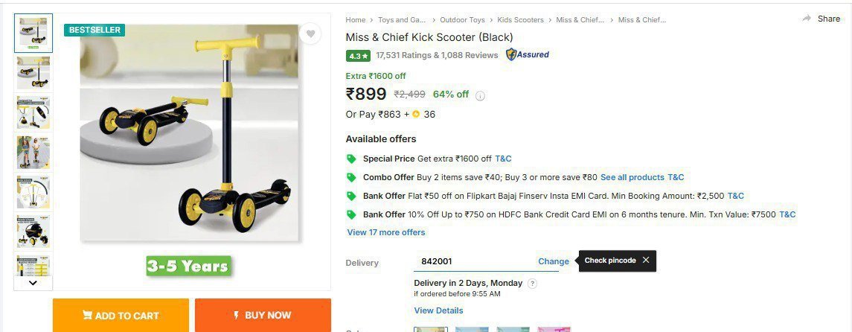The width and height of the screenshot is (852, 332).
Task: Add product to wishlist with heart icon
Action: tap(310, 33)
